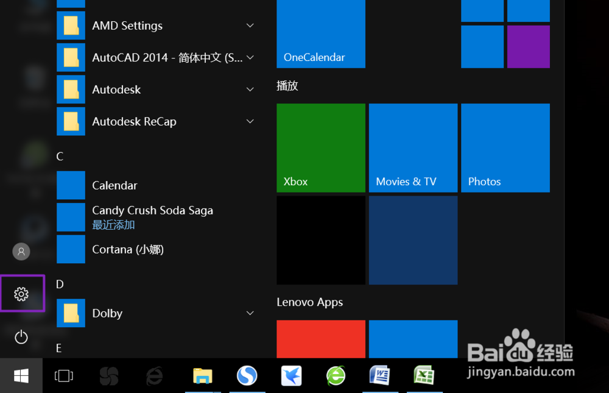The width and height of the screenshot is (609, 393).
Task: Expand the Dolby folder chevron
Action: tap(250, 313)
